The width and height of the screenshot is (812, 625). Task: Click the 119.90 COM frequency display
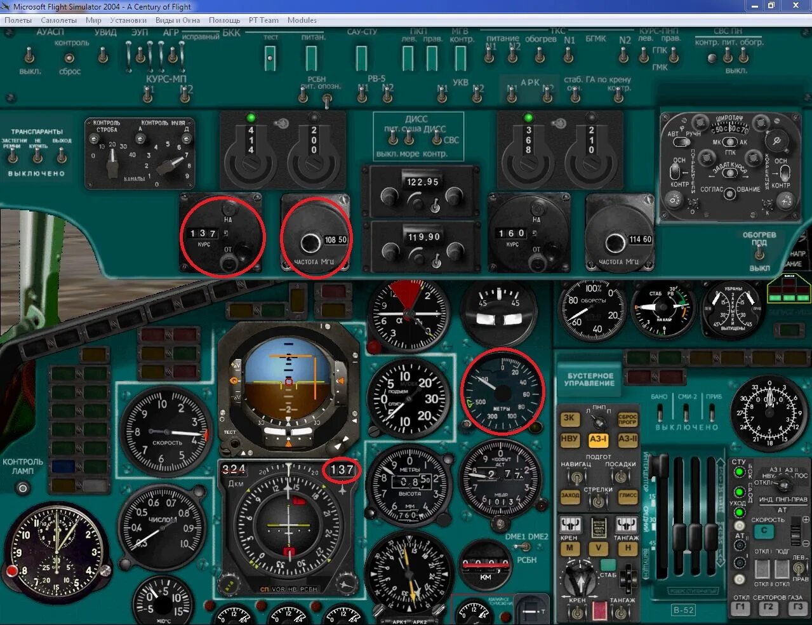coord(423,237)
